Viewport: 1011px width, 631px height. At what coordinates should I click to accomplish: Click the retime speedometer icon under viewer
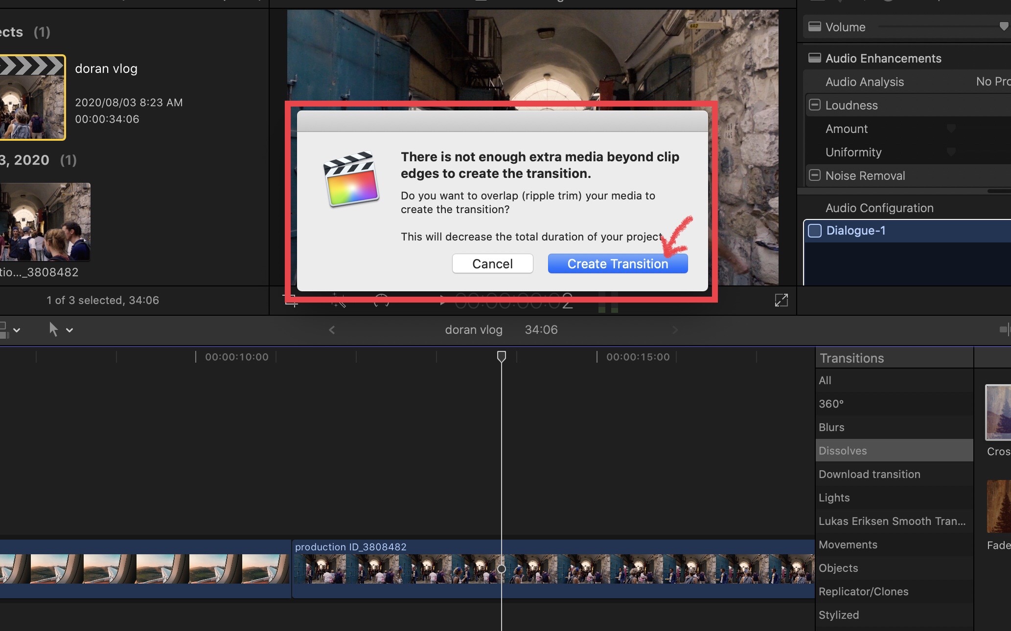381,300
